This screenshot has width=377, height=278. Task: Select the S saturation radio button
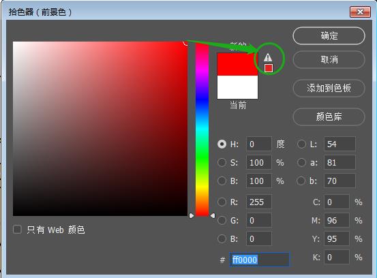point(222,162)
